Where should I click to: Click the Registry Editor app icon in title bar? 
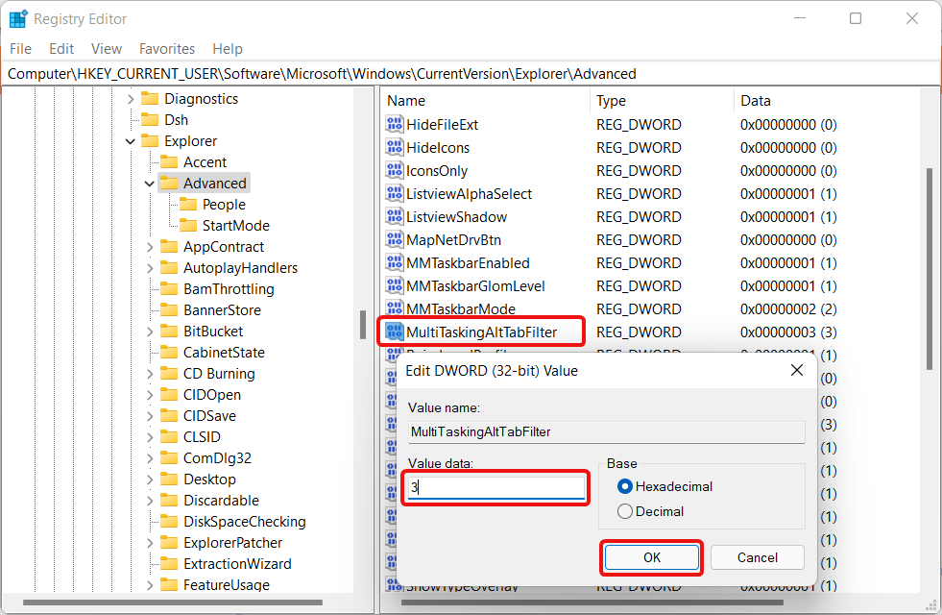(18, 18)
